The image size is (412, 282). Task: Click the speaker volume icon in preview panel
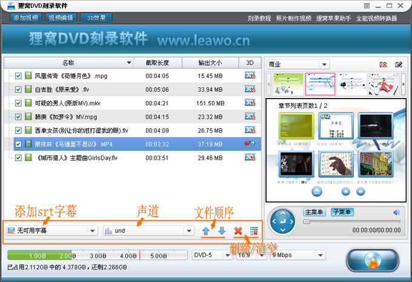tap(396, 212)
